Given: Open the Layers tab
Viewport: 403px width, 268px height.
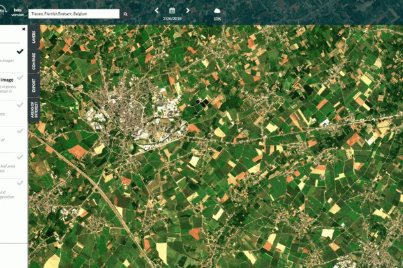Looking at the screenshot, I should click(x=34, y=37).
